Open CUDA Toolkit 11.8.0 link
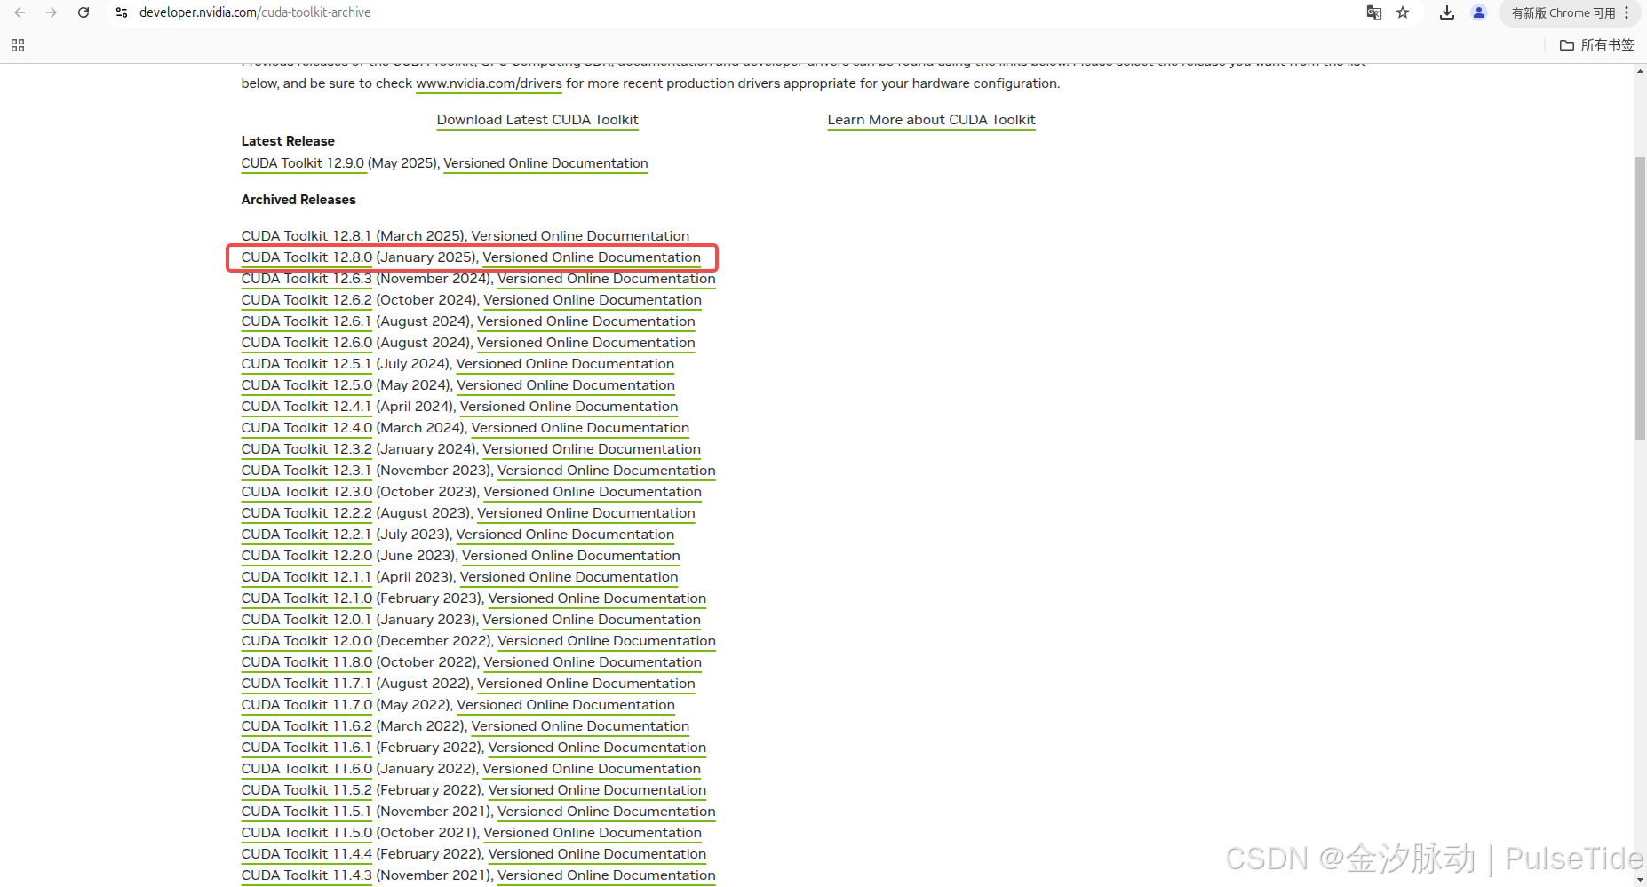Image resolution: width=1647 pixels, height=887 pixels. click(x=306, y=662)
